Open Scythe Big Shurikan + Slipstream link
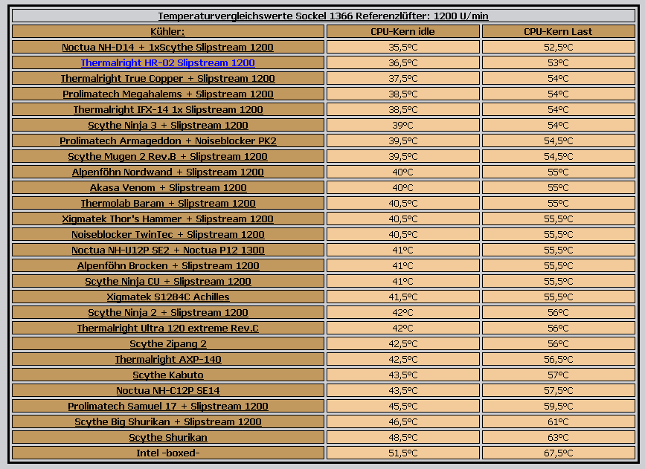 (167, 421)
